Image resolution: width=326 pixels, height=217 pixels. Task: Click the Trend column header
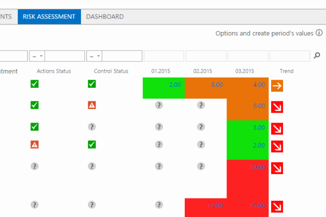(x=287, y=71)
